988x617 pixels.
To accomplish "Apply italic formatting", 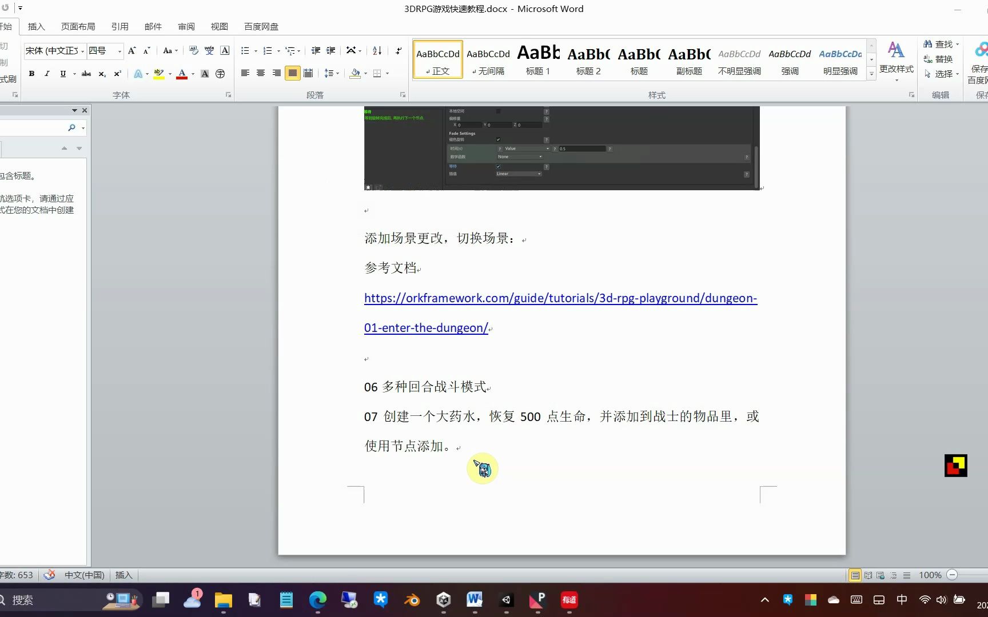I will 47,73.
